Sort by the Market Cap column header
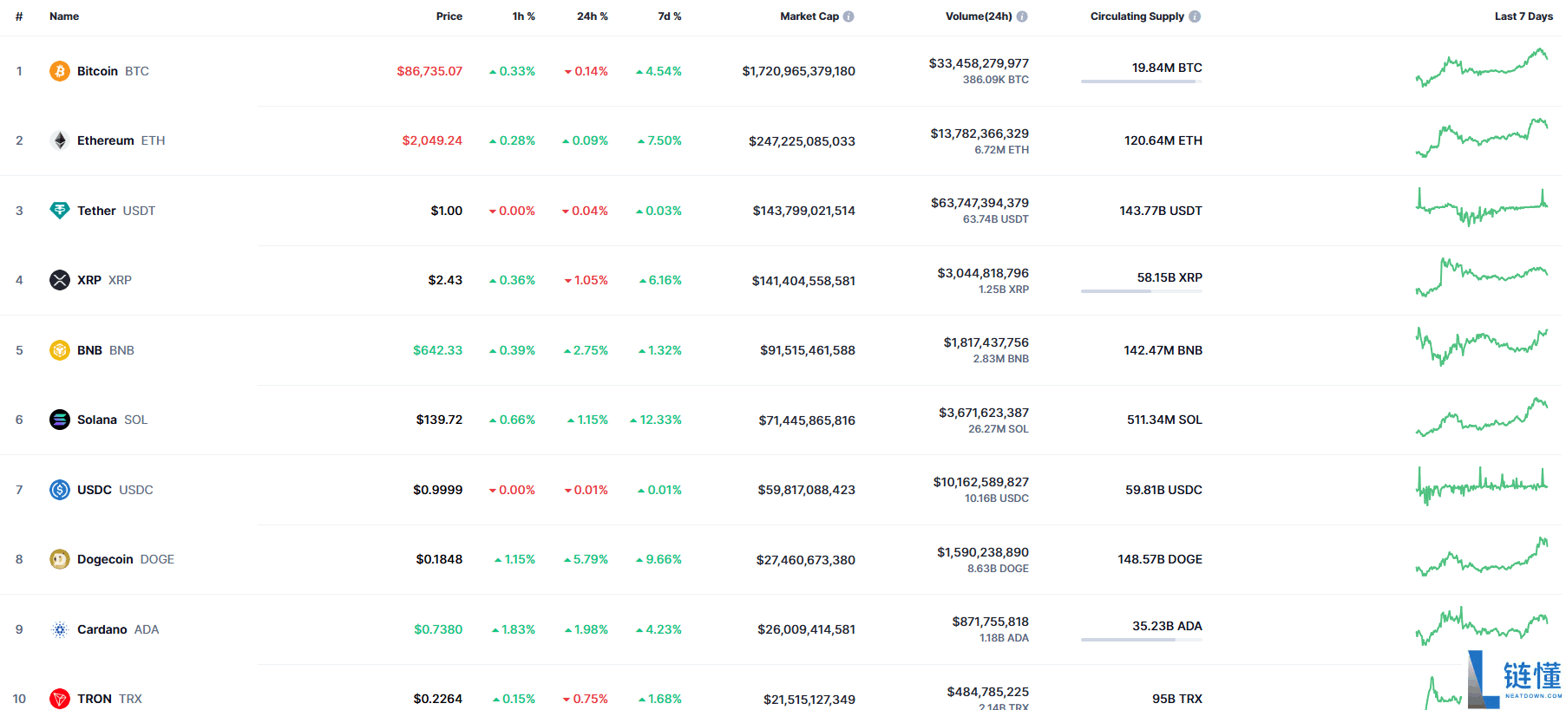The width and height of the screenshot is (1566, 710). tap(809, 16)
